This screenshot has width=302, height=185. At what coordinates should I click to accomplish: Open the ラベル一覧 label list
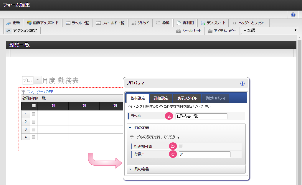click(77, 23)
